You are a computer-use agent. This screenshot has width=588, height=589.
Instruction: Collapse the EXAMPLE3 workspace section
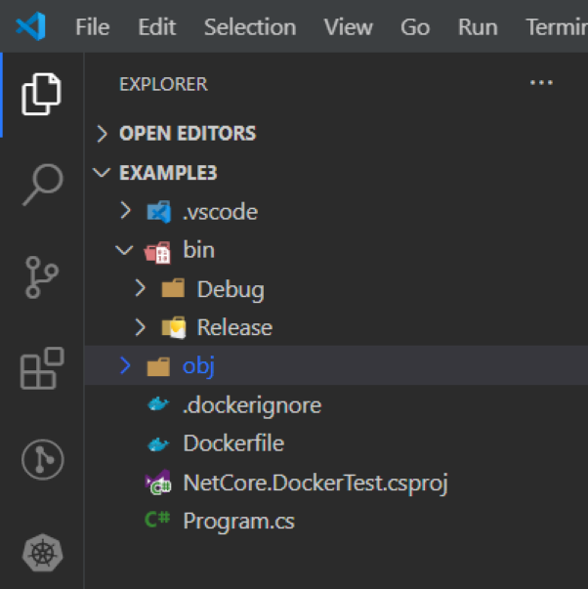[x=102, y=173]
